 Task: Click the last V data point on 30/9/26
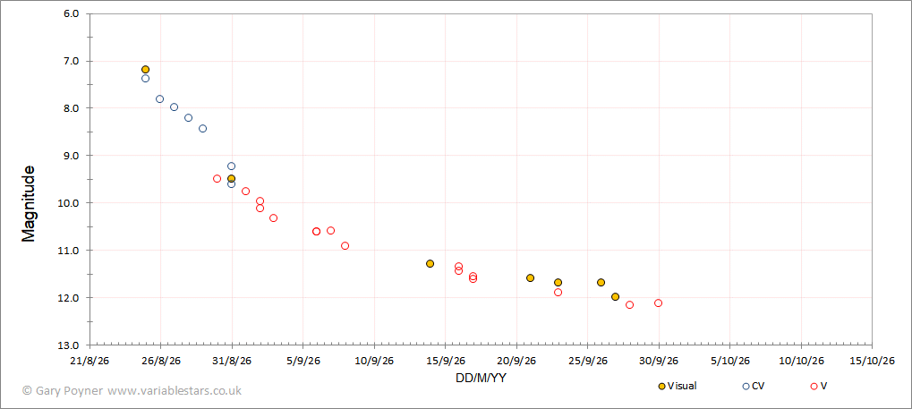658,303
